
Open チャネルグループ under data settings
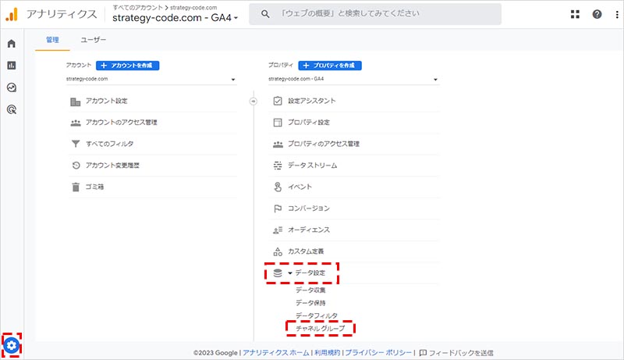(320, 329)
